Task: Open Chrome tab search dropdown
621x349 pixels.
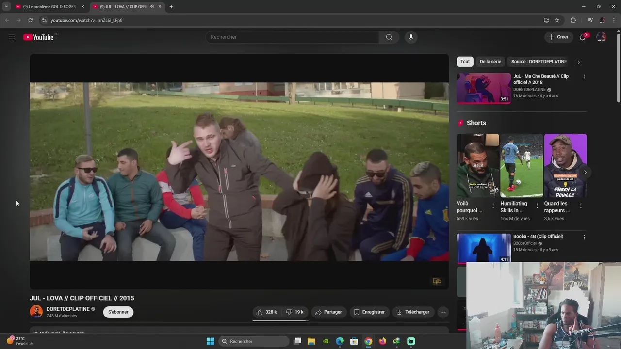Action: point(6,6)
